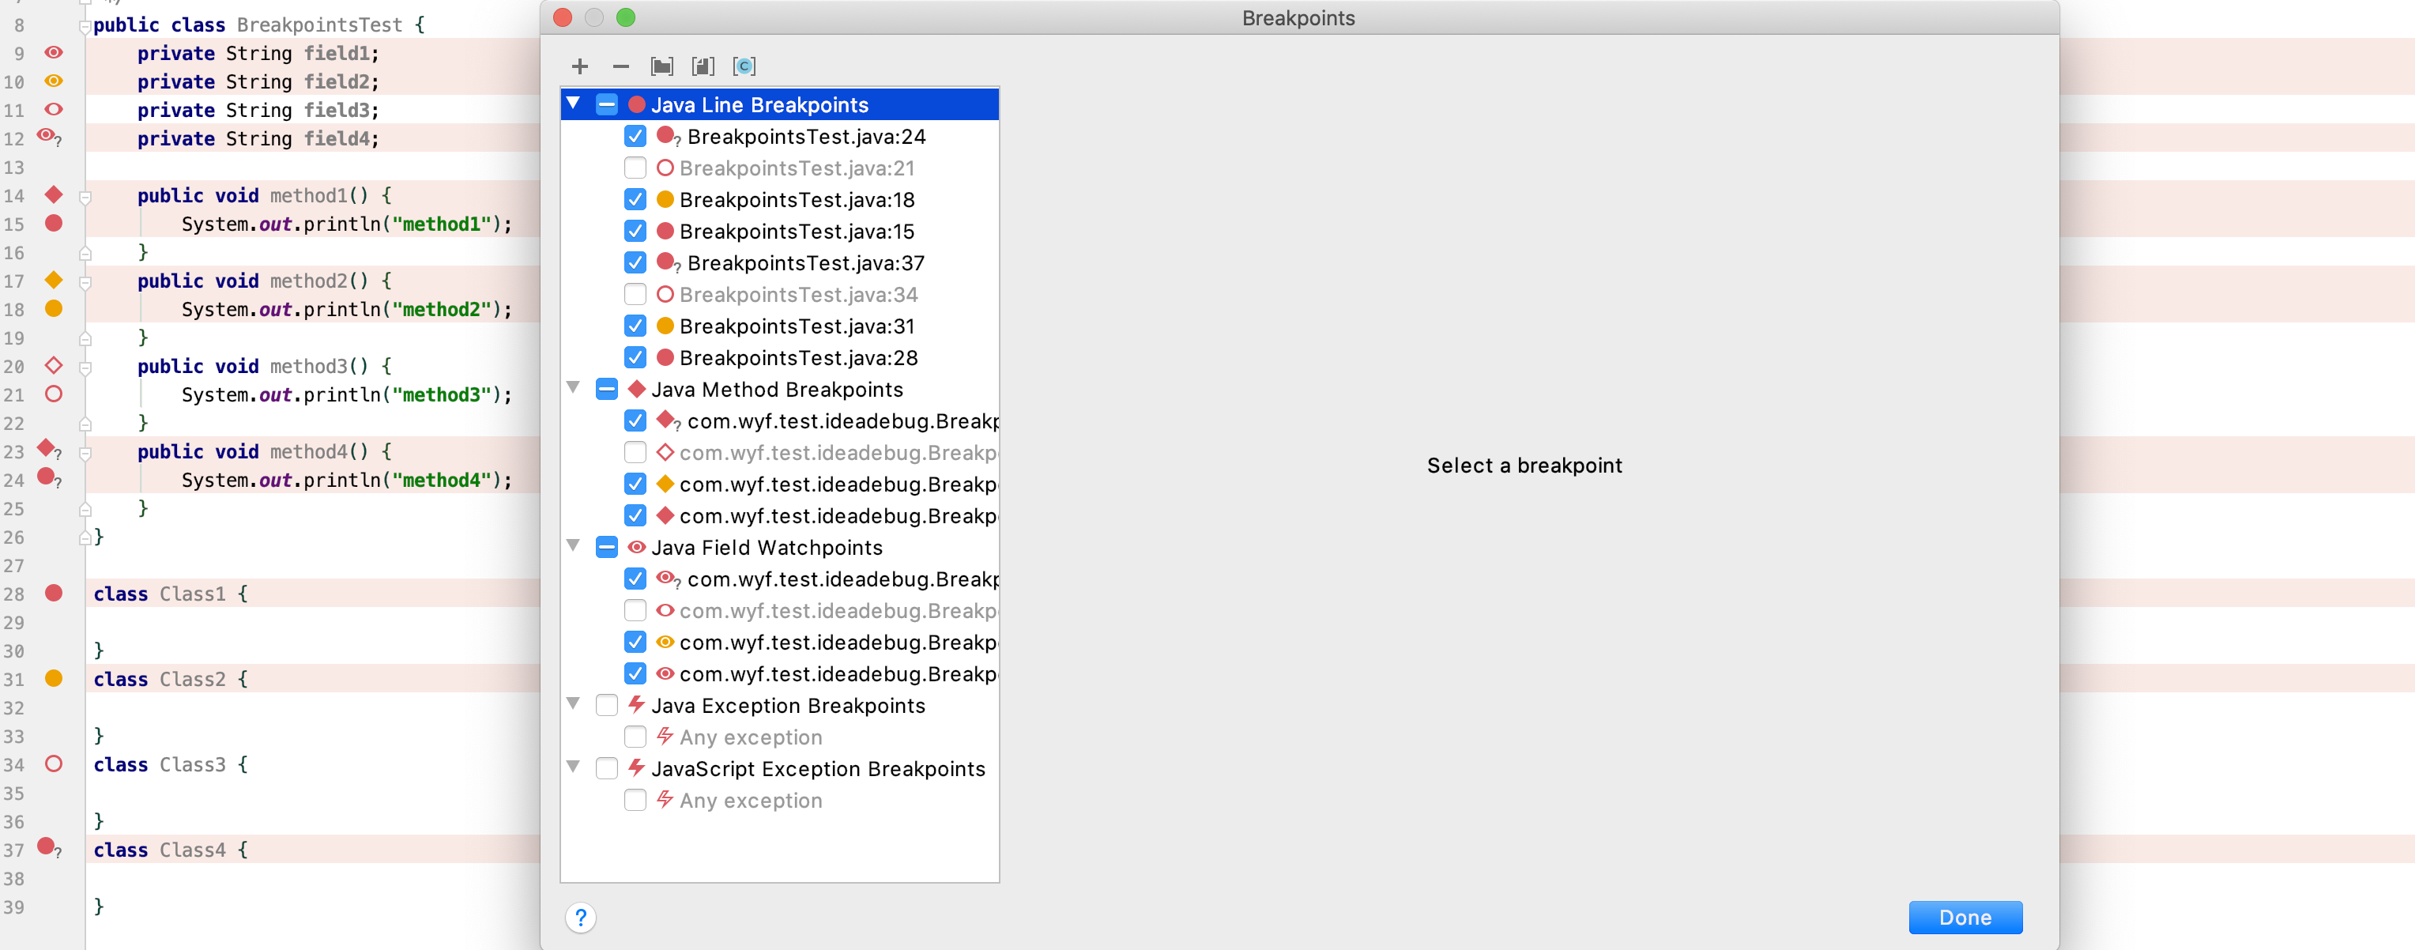Collapse method2 fold marker on line 17
This screenshot has width=2415, height=950.
85,282
